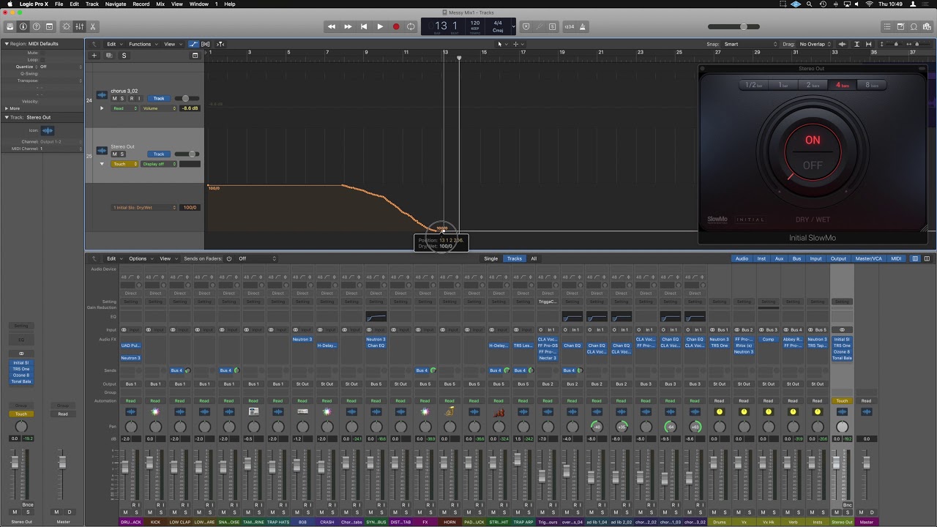Screen dimensions: 937x527
Task: Click the Catch Playhead icon in tracks toolbar
Action: (x=220, y=44)
